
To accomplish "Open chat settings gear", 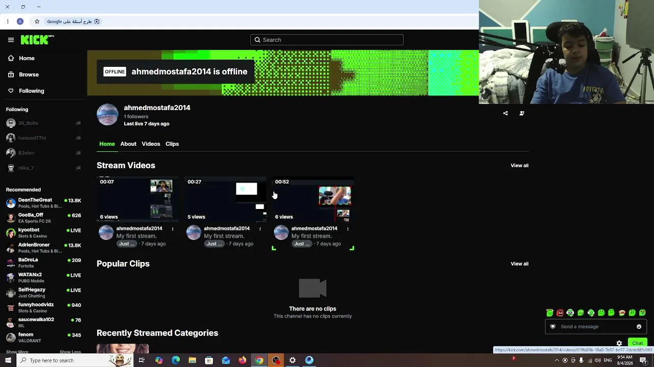I will (x=619, y=343).
